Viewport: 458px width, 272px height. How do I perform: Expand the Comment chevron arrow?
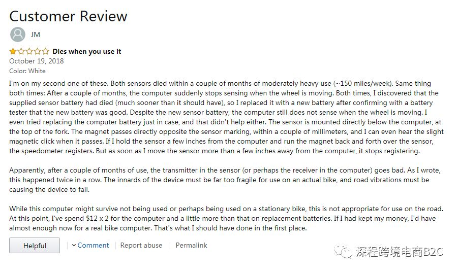click(x=74, y=245)
